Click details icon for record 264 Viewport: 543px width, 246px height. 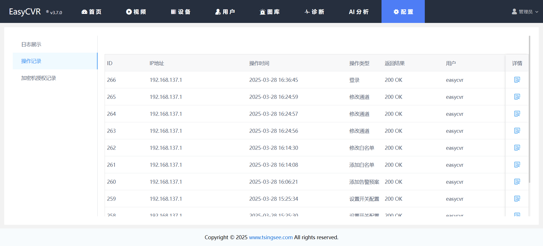[517, 114]
